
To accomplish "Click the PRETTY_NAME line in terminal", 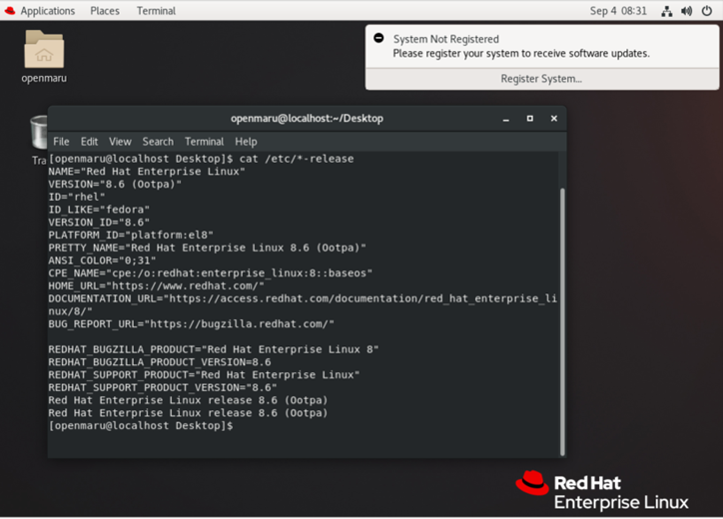I will click(x=207, y=248).
